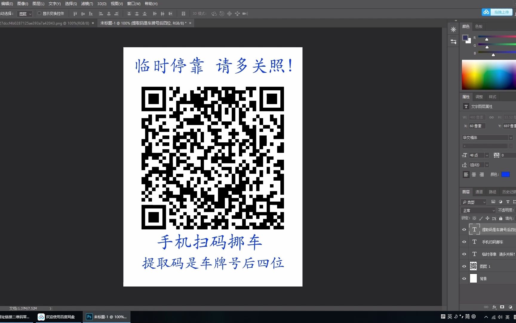The height and width of the screenshot is (323, 516).
Task: Align left edges in options bar
Action: [101, 14]
